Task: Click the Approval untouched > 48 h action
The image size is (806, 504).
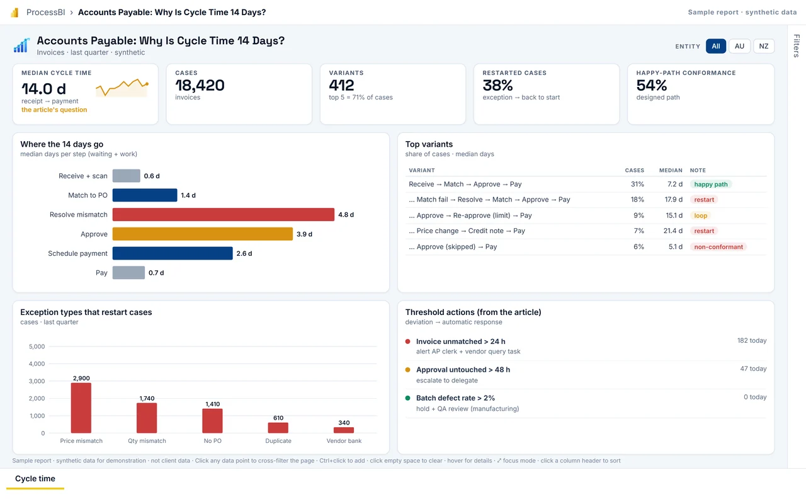Action: 586,374
